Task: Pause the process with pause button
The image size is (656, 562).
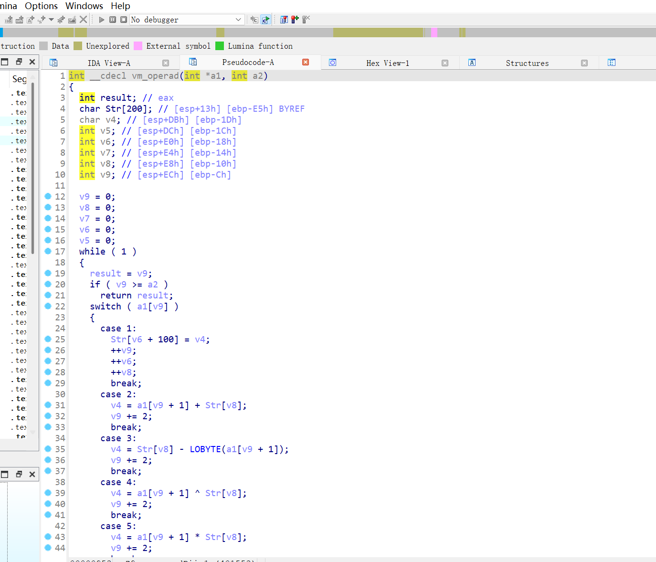Action: click(x=113, y=20)
